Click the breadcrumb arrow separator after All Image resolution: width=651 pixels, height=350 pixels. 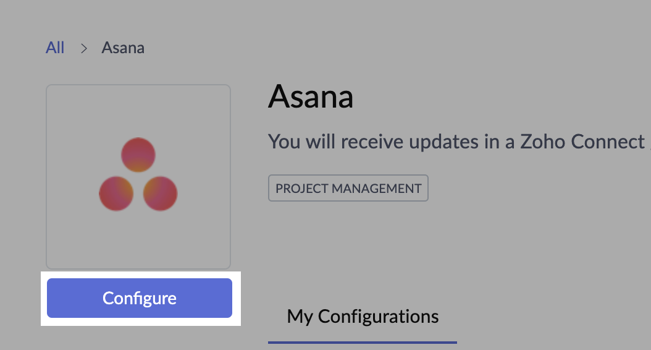[x=84, y=48]
